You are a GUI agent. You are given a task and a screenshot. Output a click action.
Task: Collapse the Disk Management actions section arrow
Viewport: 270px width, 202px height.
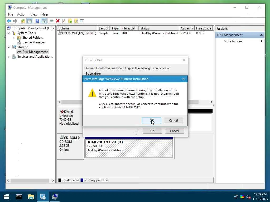point(261,35)
